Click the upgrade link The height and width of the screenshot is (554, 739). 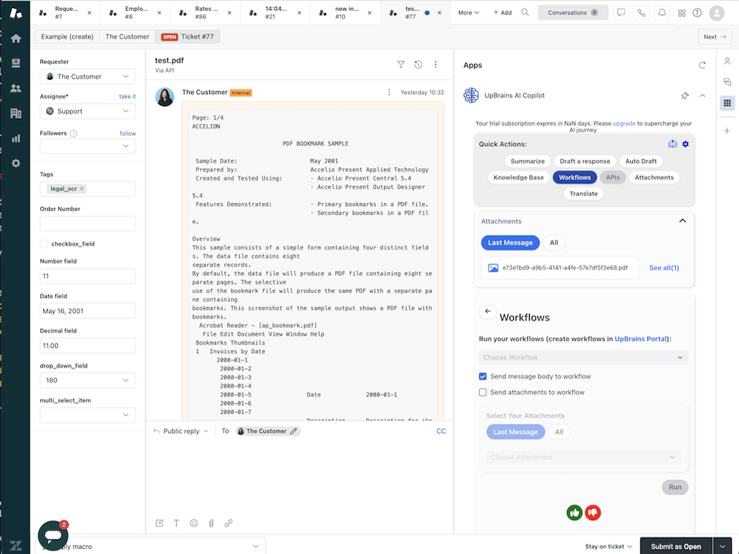[624, 123]
